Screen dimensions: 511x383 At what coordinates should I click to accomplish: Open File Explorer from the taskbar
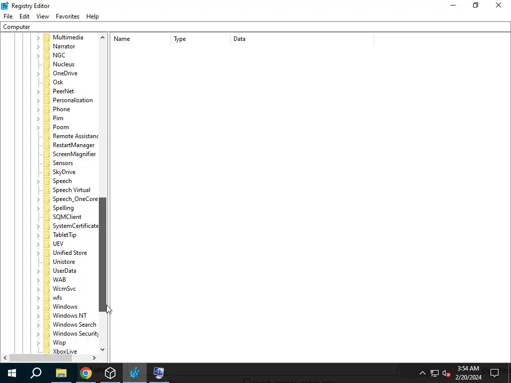click(x=61, y=373)
